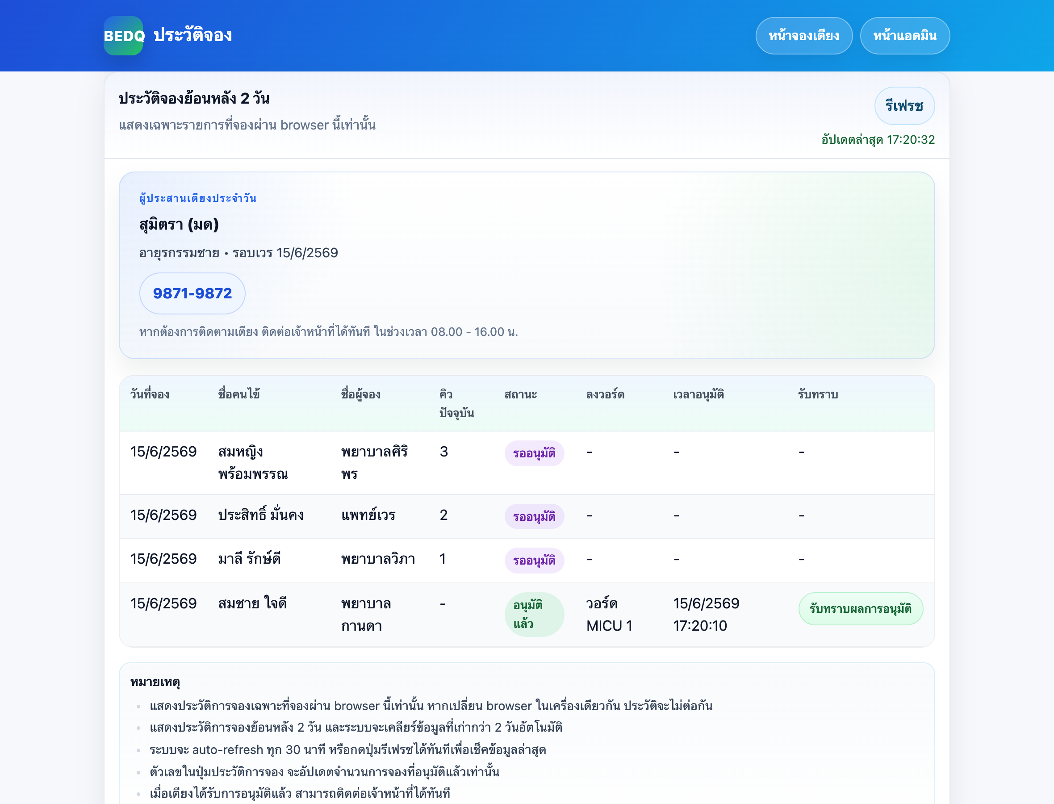The height and width of the screenshot is (804, 1054).
Task: Select patient สมชาย ใจดี
Action: click(x=252, y=603)
